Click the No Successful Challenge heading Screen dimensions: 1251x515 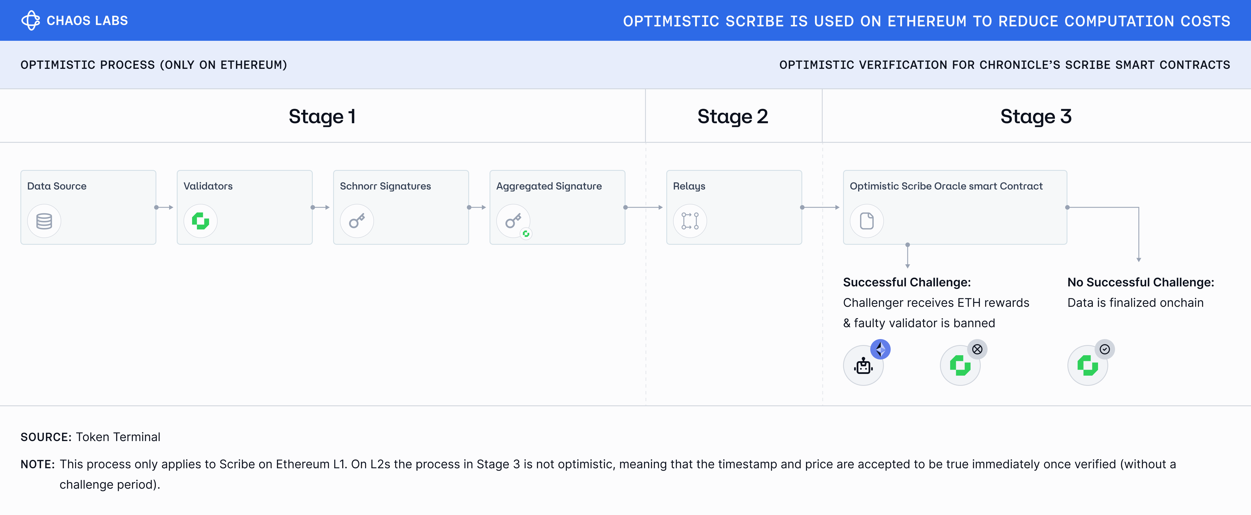tap(1141, 282)
